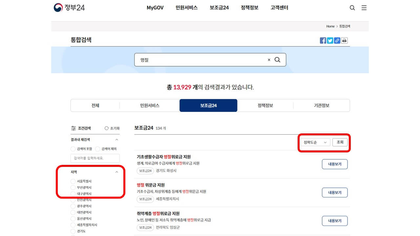Open 내용보기 for 명절 위문금 지원
This screenshot has height=236, width=420.
pyautogui.click(x=335, y=192)
